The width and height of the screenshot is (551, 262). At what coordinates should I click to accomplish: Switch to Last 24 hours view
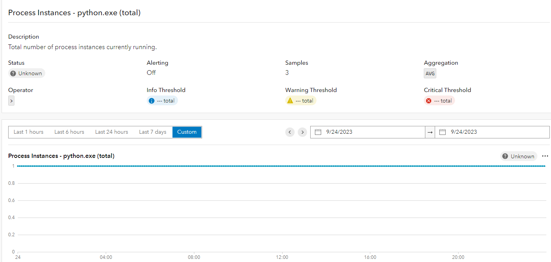(x=112, y=132)
